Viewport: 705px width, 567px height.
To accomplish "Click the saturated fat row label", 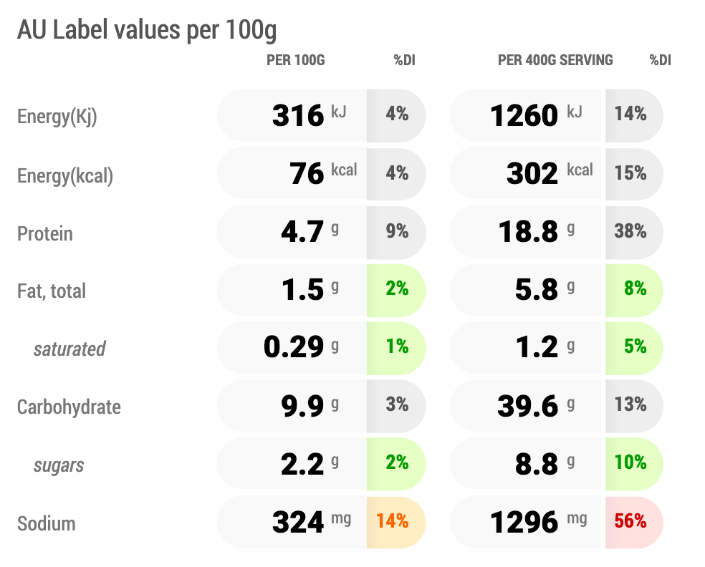I will pyautogui.click(x=69, y=349).
